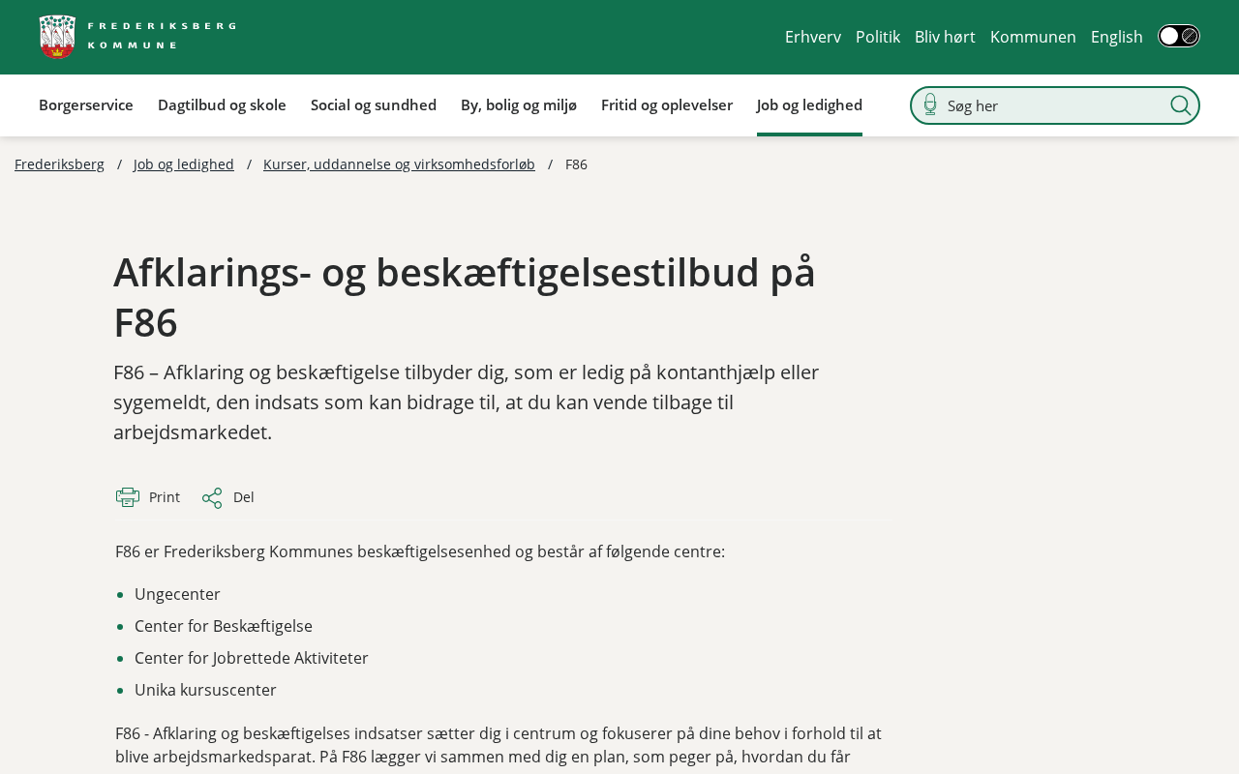
Task: Switch to the English version
Action: point(1117,37)
